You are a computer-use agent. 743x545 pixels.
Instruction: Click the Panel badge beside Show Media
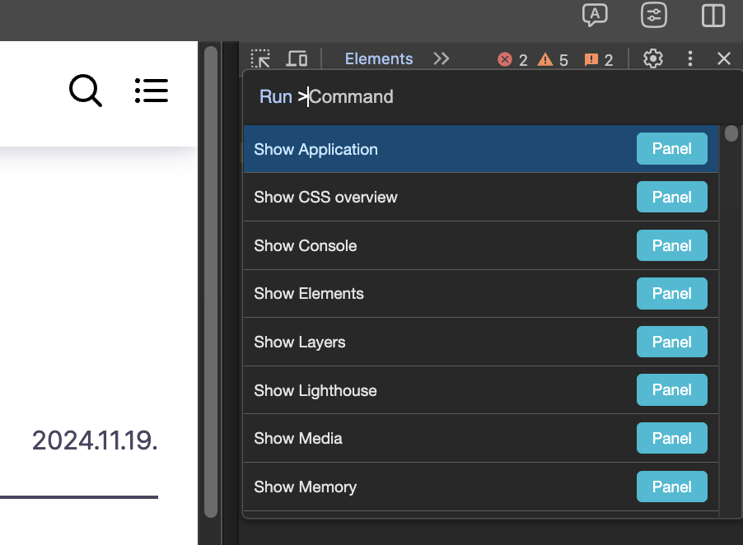[672, 439]
